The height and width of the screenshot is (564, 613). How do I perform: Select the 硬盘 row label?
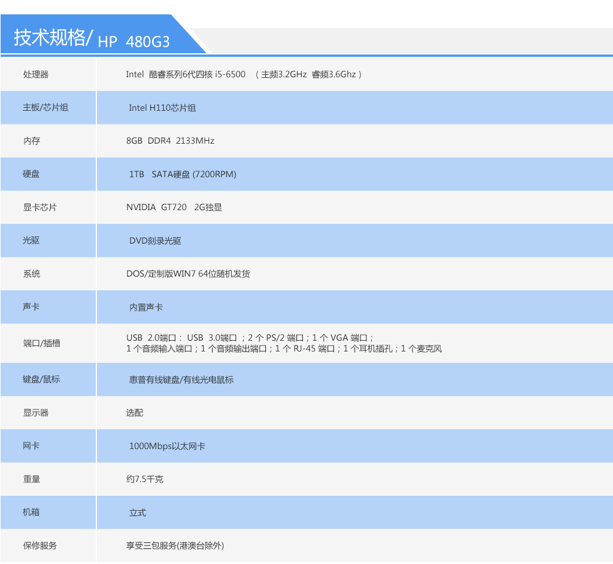(31, 174)
